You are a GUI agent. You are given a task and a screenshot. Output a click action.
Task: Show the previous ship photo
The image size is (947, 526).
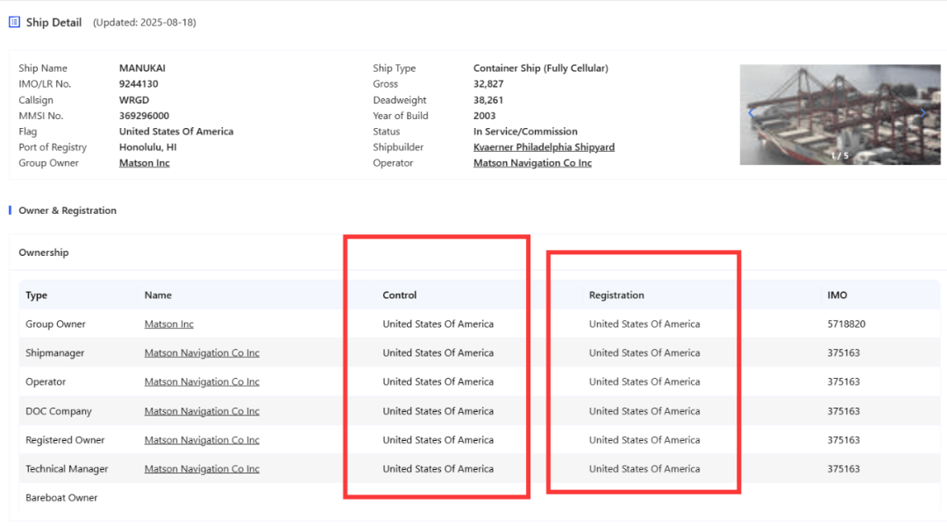point(751,113)
